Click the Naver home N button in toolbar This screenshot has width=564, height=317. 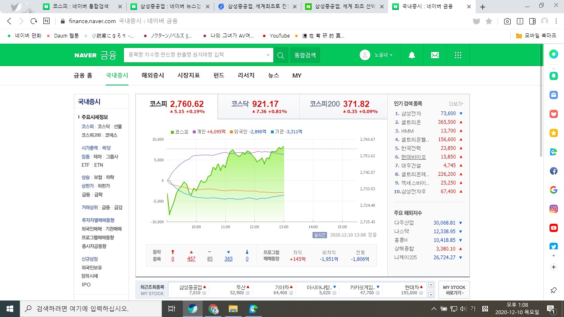[x=46, y=21]
